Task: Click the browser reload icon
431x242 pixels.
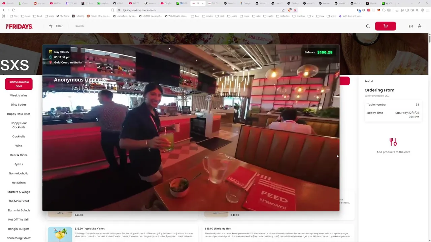Action: (x=14, y=10)
